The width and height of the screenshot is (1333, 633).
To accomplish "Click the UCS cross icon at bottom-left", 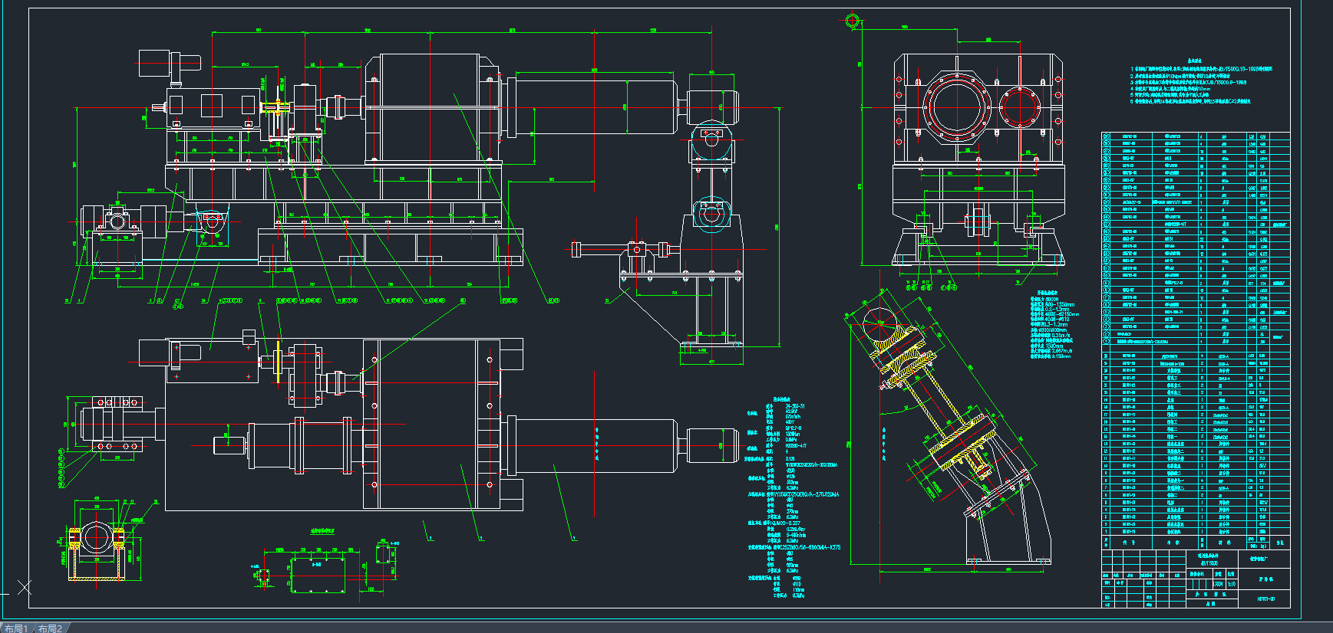I will click(x=25, y=587).
